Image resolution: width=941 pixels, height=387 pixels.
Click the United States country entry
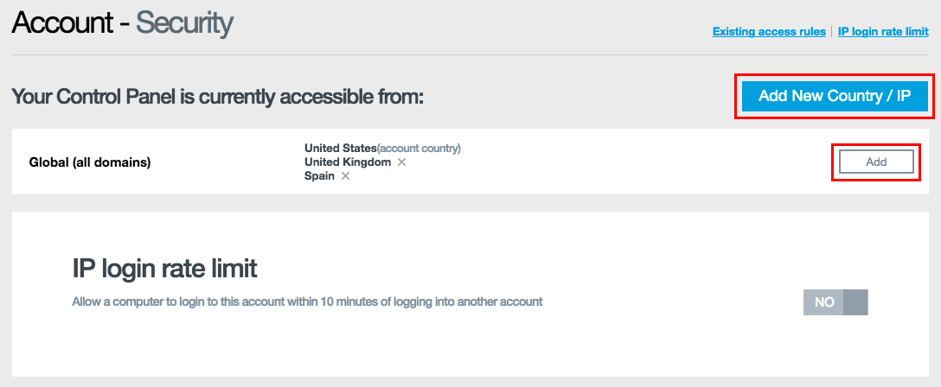(341, 149)
